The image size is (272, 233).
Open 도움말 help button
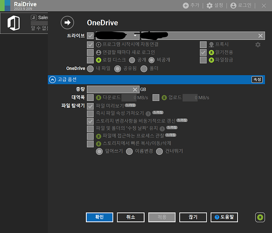(x=224, y=217)
